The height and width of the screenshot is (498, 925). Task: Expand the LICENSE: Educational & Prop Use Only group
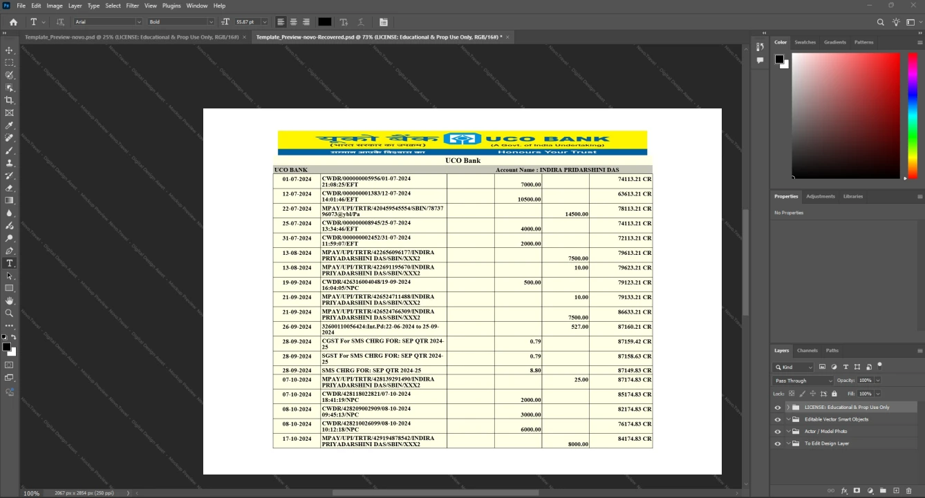pos(788,408)
